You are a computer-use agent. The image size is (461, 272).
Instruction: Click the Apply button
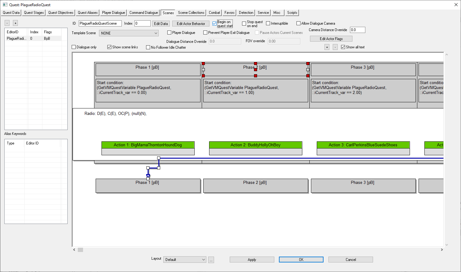(252, 260)
